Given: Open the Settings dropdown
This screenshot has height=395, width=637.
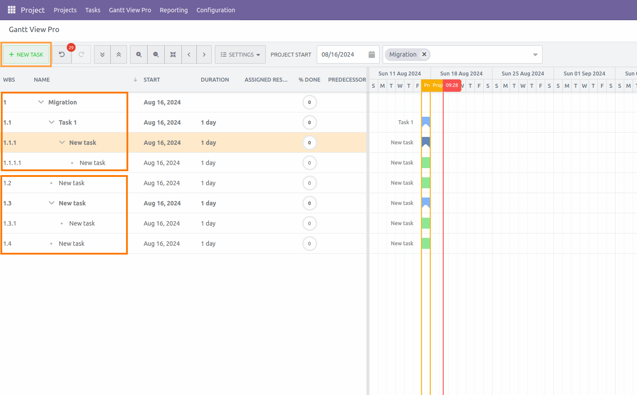Looking at the screenshot, I should pyautogui.click(x=240, y=54).
